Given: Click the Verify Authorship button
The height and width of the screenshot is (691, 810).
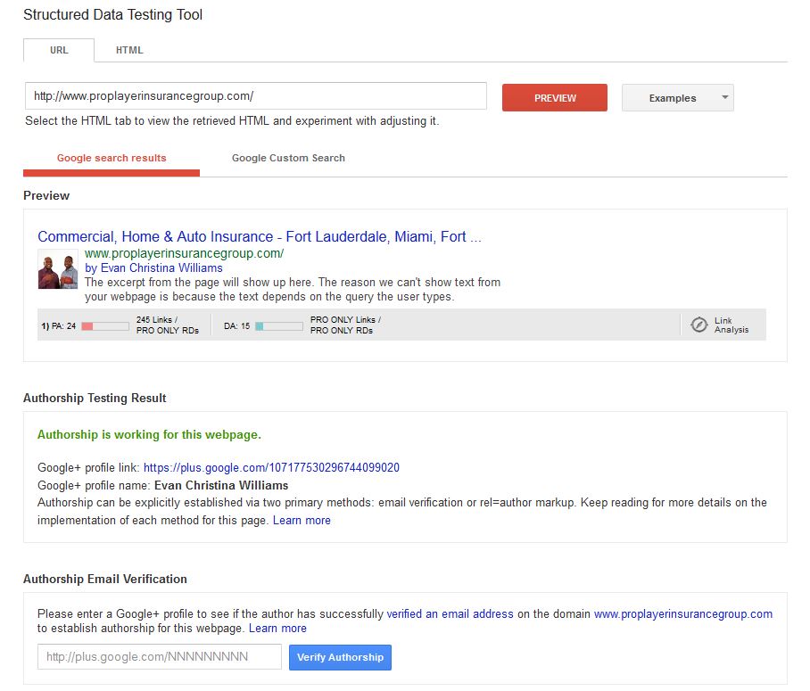Looking at the screenshot, I should click(340, 657).
